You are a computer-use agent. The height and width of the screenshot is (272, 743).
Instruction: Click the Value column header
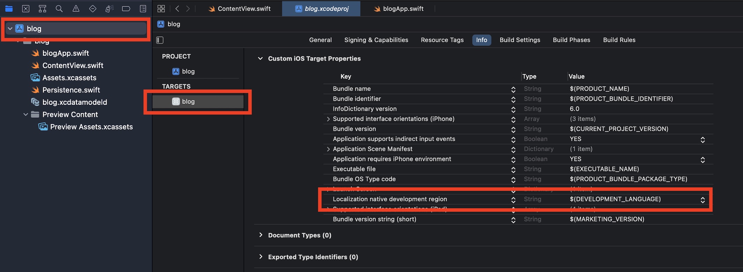(576, 76)
